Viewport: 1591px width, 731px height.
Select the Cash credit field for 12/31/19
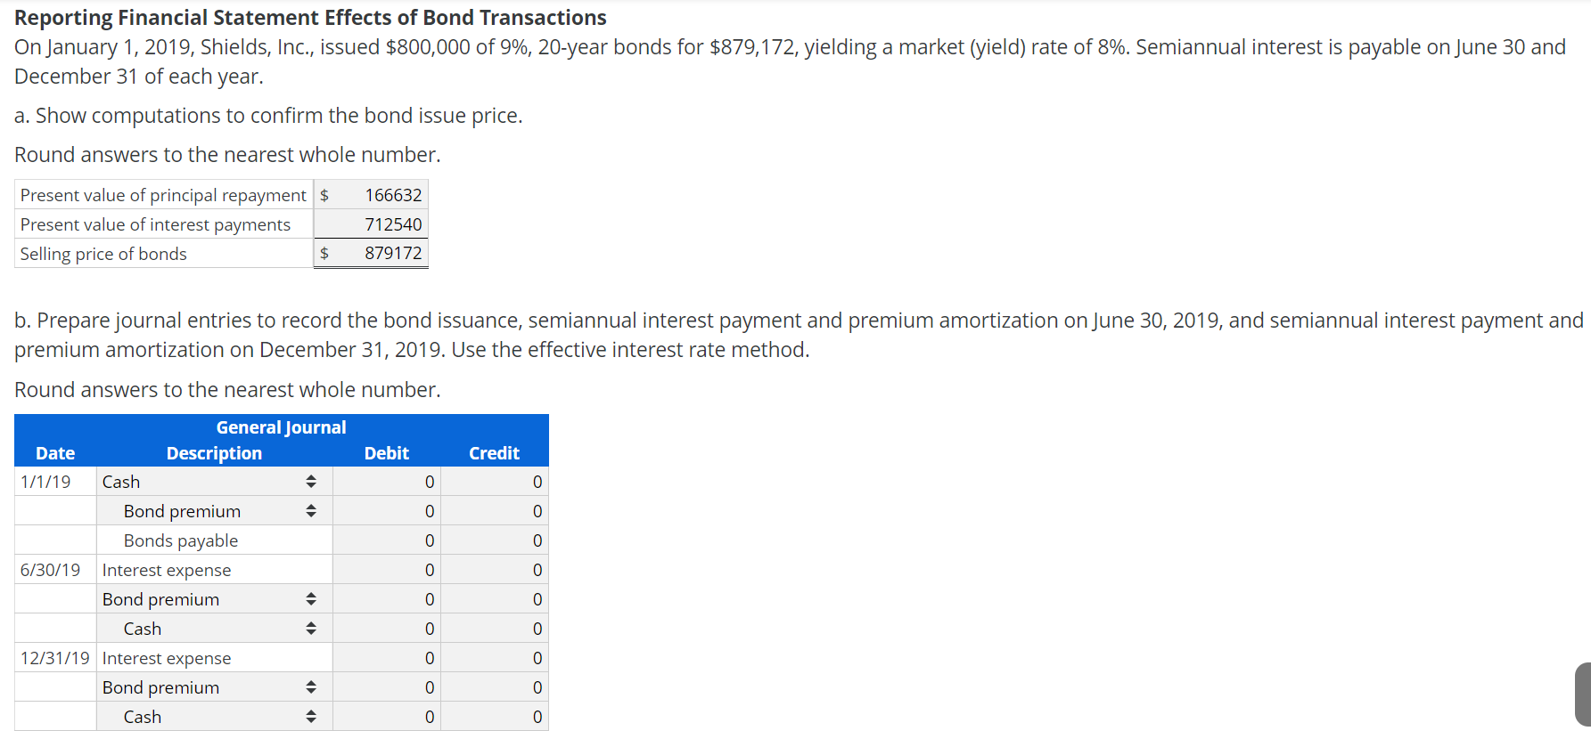tap(495, 716)
